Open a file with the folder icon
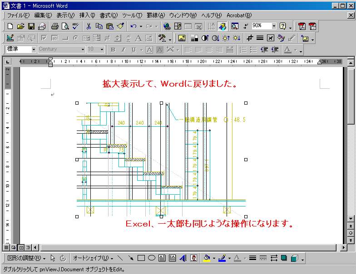 pyautogui.click(x=20, y=26)
